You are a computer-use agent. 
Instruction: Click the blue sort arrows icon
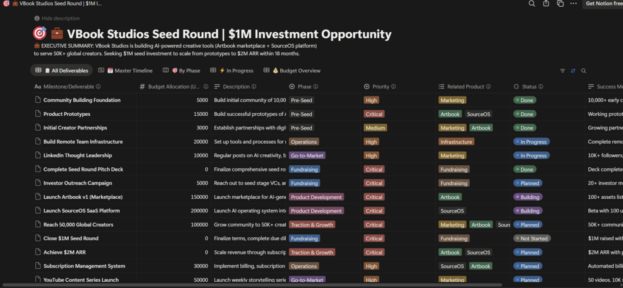click(x=573, y=71)
